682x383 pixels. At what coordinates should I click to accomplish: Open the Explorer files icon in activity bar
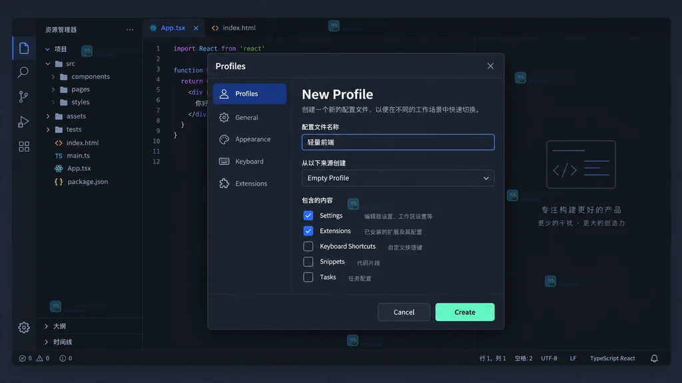24,48
